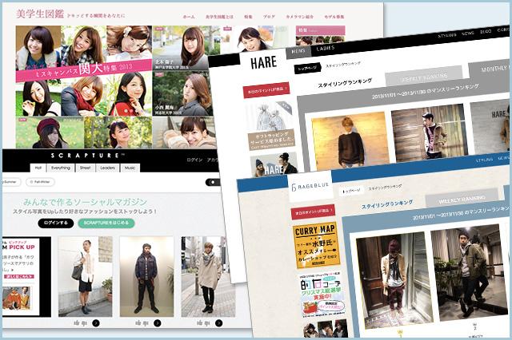Click the HARE logo on HARE page
Image resolution: width=512 pixels, height=340 pixels.
pyautogui.click(x=263, y=62)
